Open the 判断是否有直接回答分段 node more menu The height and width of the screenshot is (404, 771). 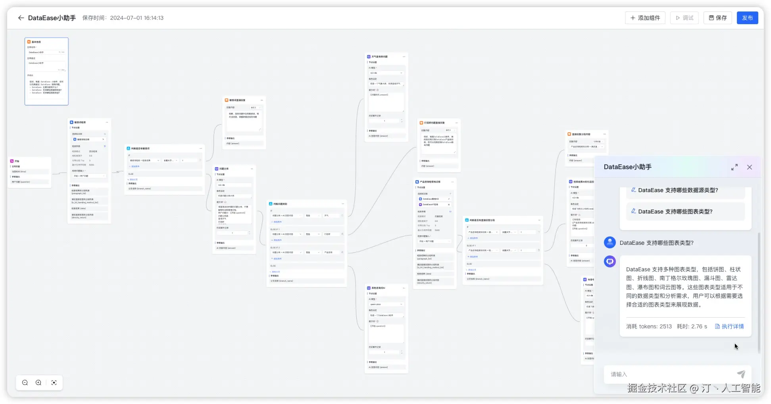pyautogui.click(x=539, y=220)
